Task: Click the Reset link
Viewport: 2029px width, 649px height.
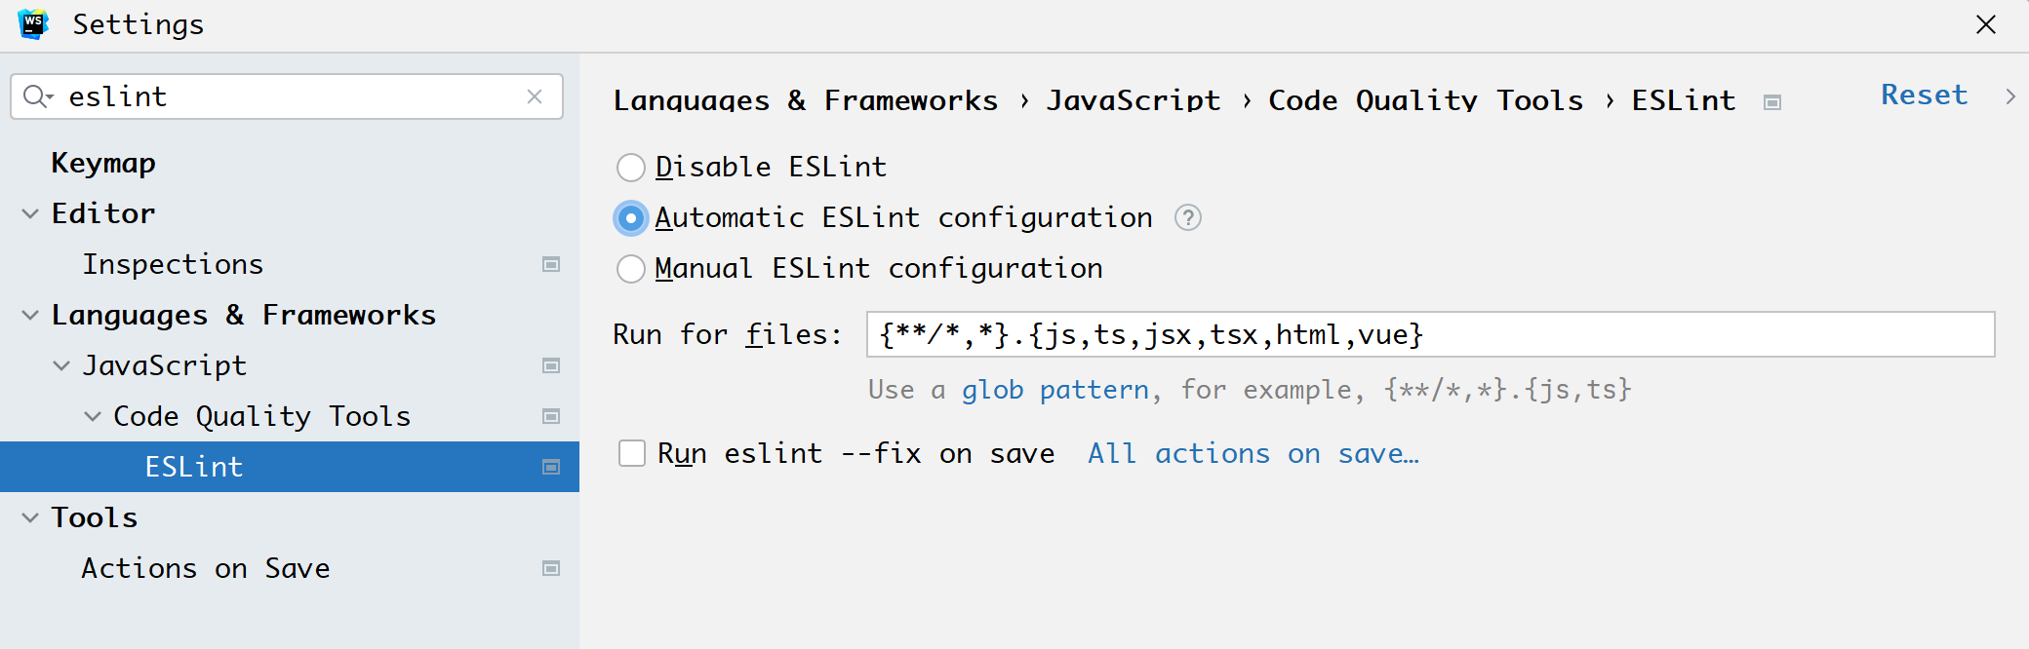Action: [x=1924, y=95]
